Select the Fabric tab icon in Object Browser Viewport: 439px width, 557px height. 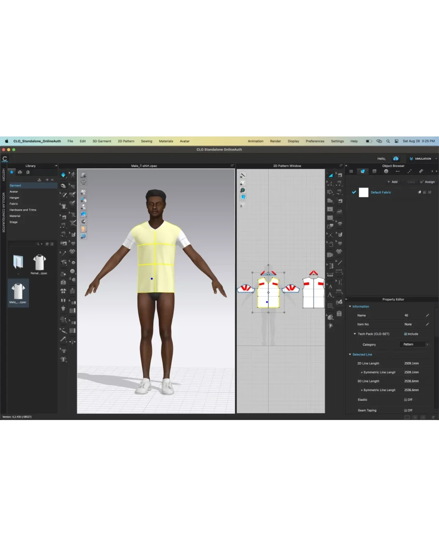click(362, 171)
